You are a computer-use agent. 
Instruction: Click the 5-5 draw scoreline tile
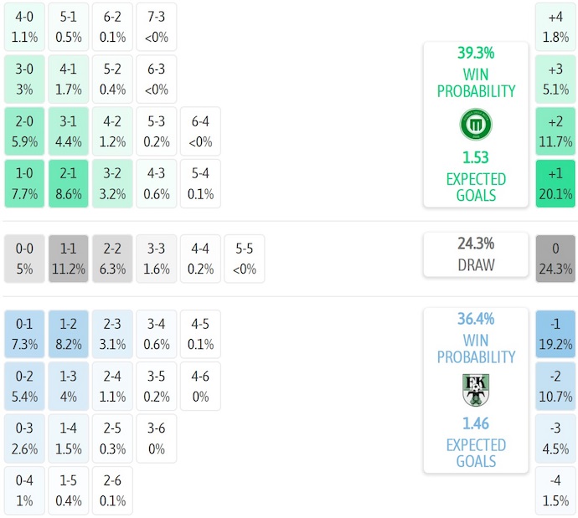(x=244, y=259)
